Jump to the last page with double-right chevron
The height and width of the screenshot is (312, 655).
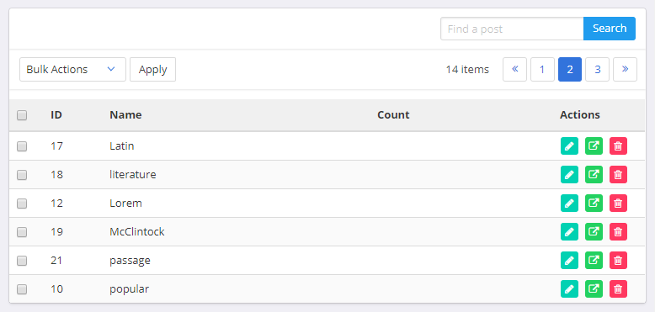tap(625, 69)
